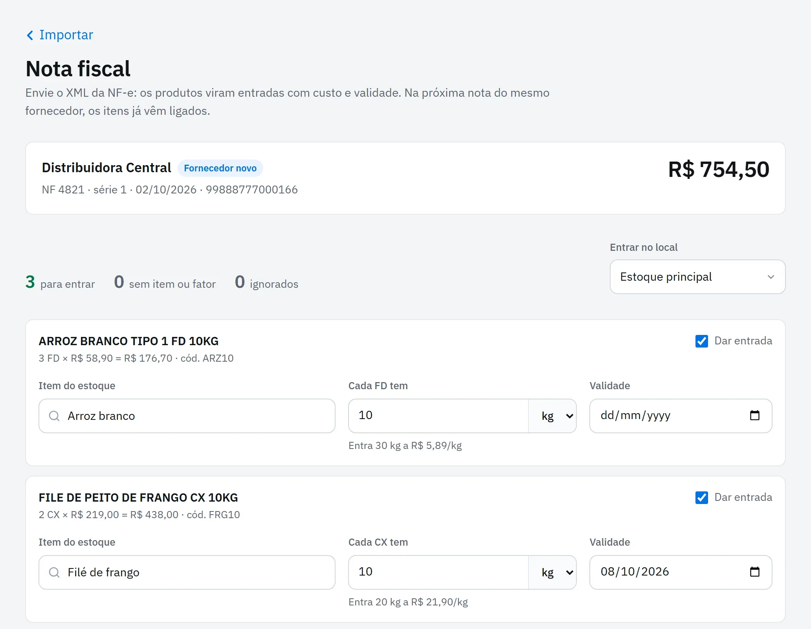Edit the Cada CX tem quantity field

click(439, 572)
